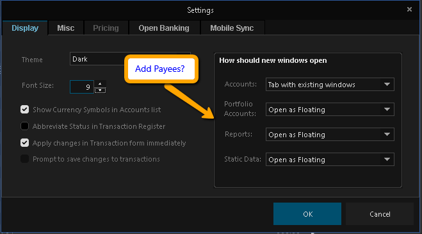The width and height of the screenshot is (422, 234).
Task: Open the Reports window mode dropdown
Action: [x=330, y=135]
